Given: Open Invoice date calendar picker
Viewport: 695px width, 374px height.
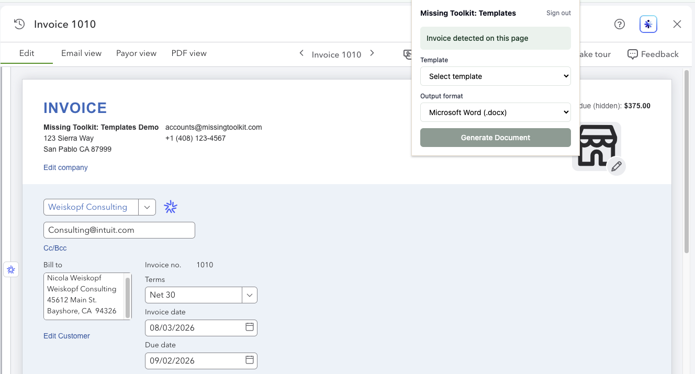Looking at the screenshot, I should tap(250, 327).
